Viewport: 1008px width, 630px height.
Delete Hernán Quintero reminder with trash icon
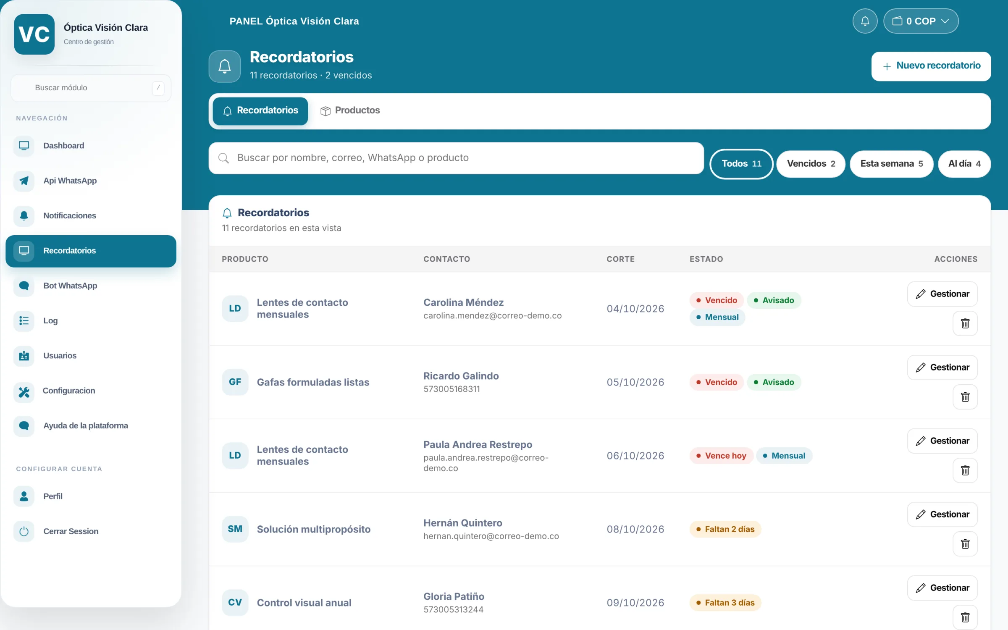click(x=965, y=544)
